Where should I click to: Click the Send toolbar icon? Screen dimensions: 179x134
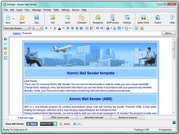[67, 19]
